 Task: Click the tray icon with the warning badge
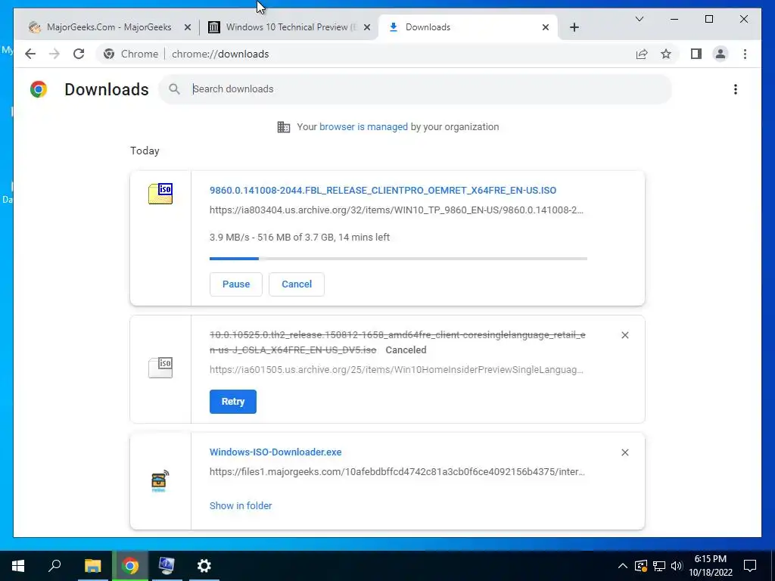(x=641, y=566)
